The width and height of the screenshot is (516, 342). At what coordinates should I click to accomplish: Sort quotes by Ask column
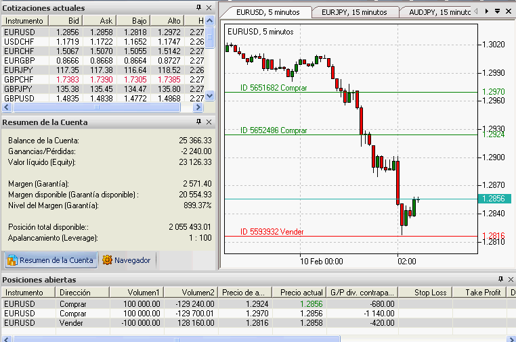point(100,21)
